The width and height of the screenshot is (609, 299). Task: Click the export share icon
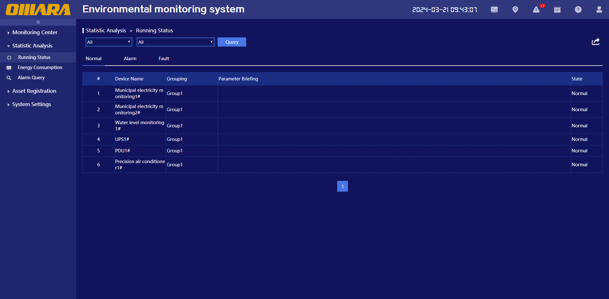[595, 42]
